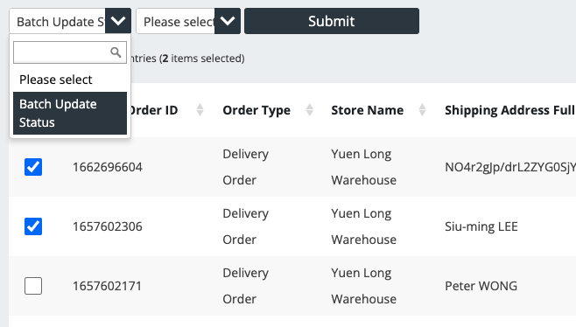Open the second Please select dropdown
The width and height of the screenshot is (576, 327).
188,21
